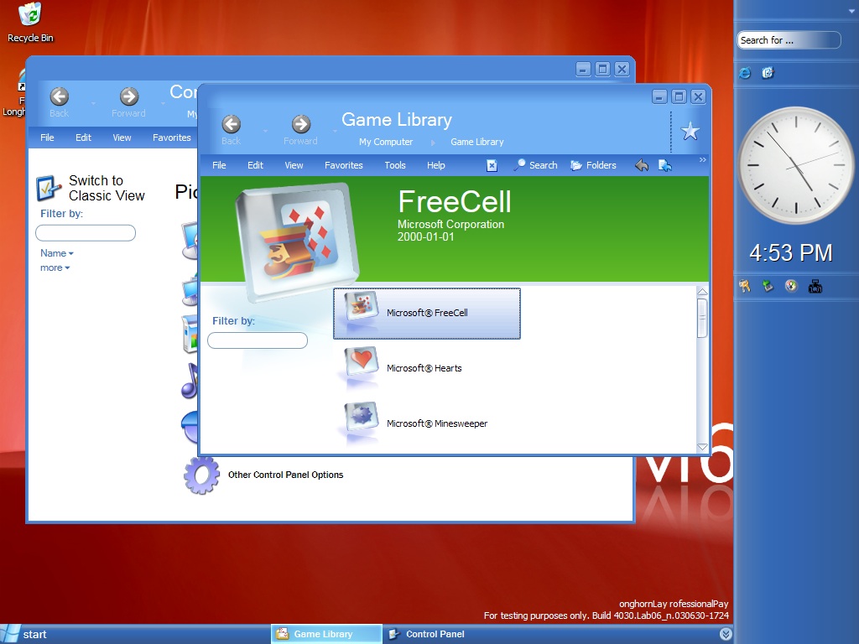Click the copy-to toolbar icon next to undo
The width and height of the screenshot is (859, 644).
coord(665,165)
